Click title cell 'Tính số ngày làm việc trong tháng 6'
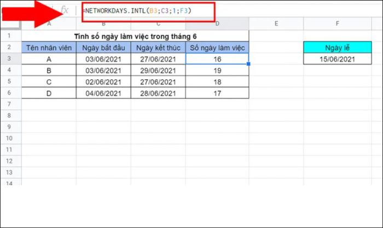The width and height of the screenshot is (383, 228). pos(135,36)
